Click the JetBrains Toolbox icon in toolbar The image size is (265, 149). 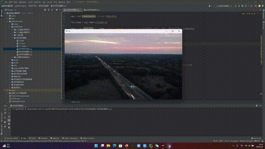coord(263,6)
